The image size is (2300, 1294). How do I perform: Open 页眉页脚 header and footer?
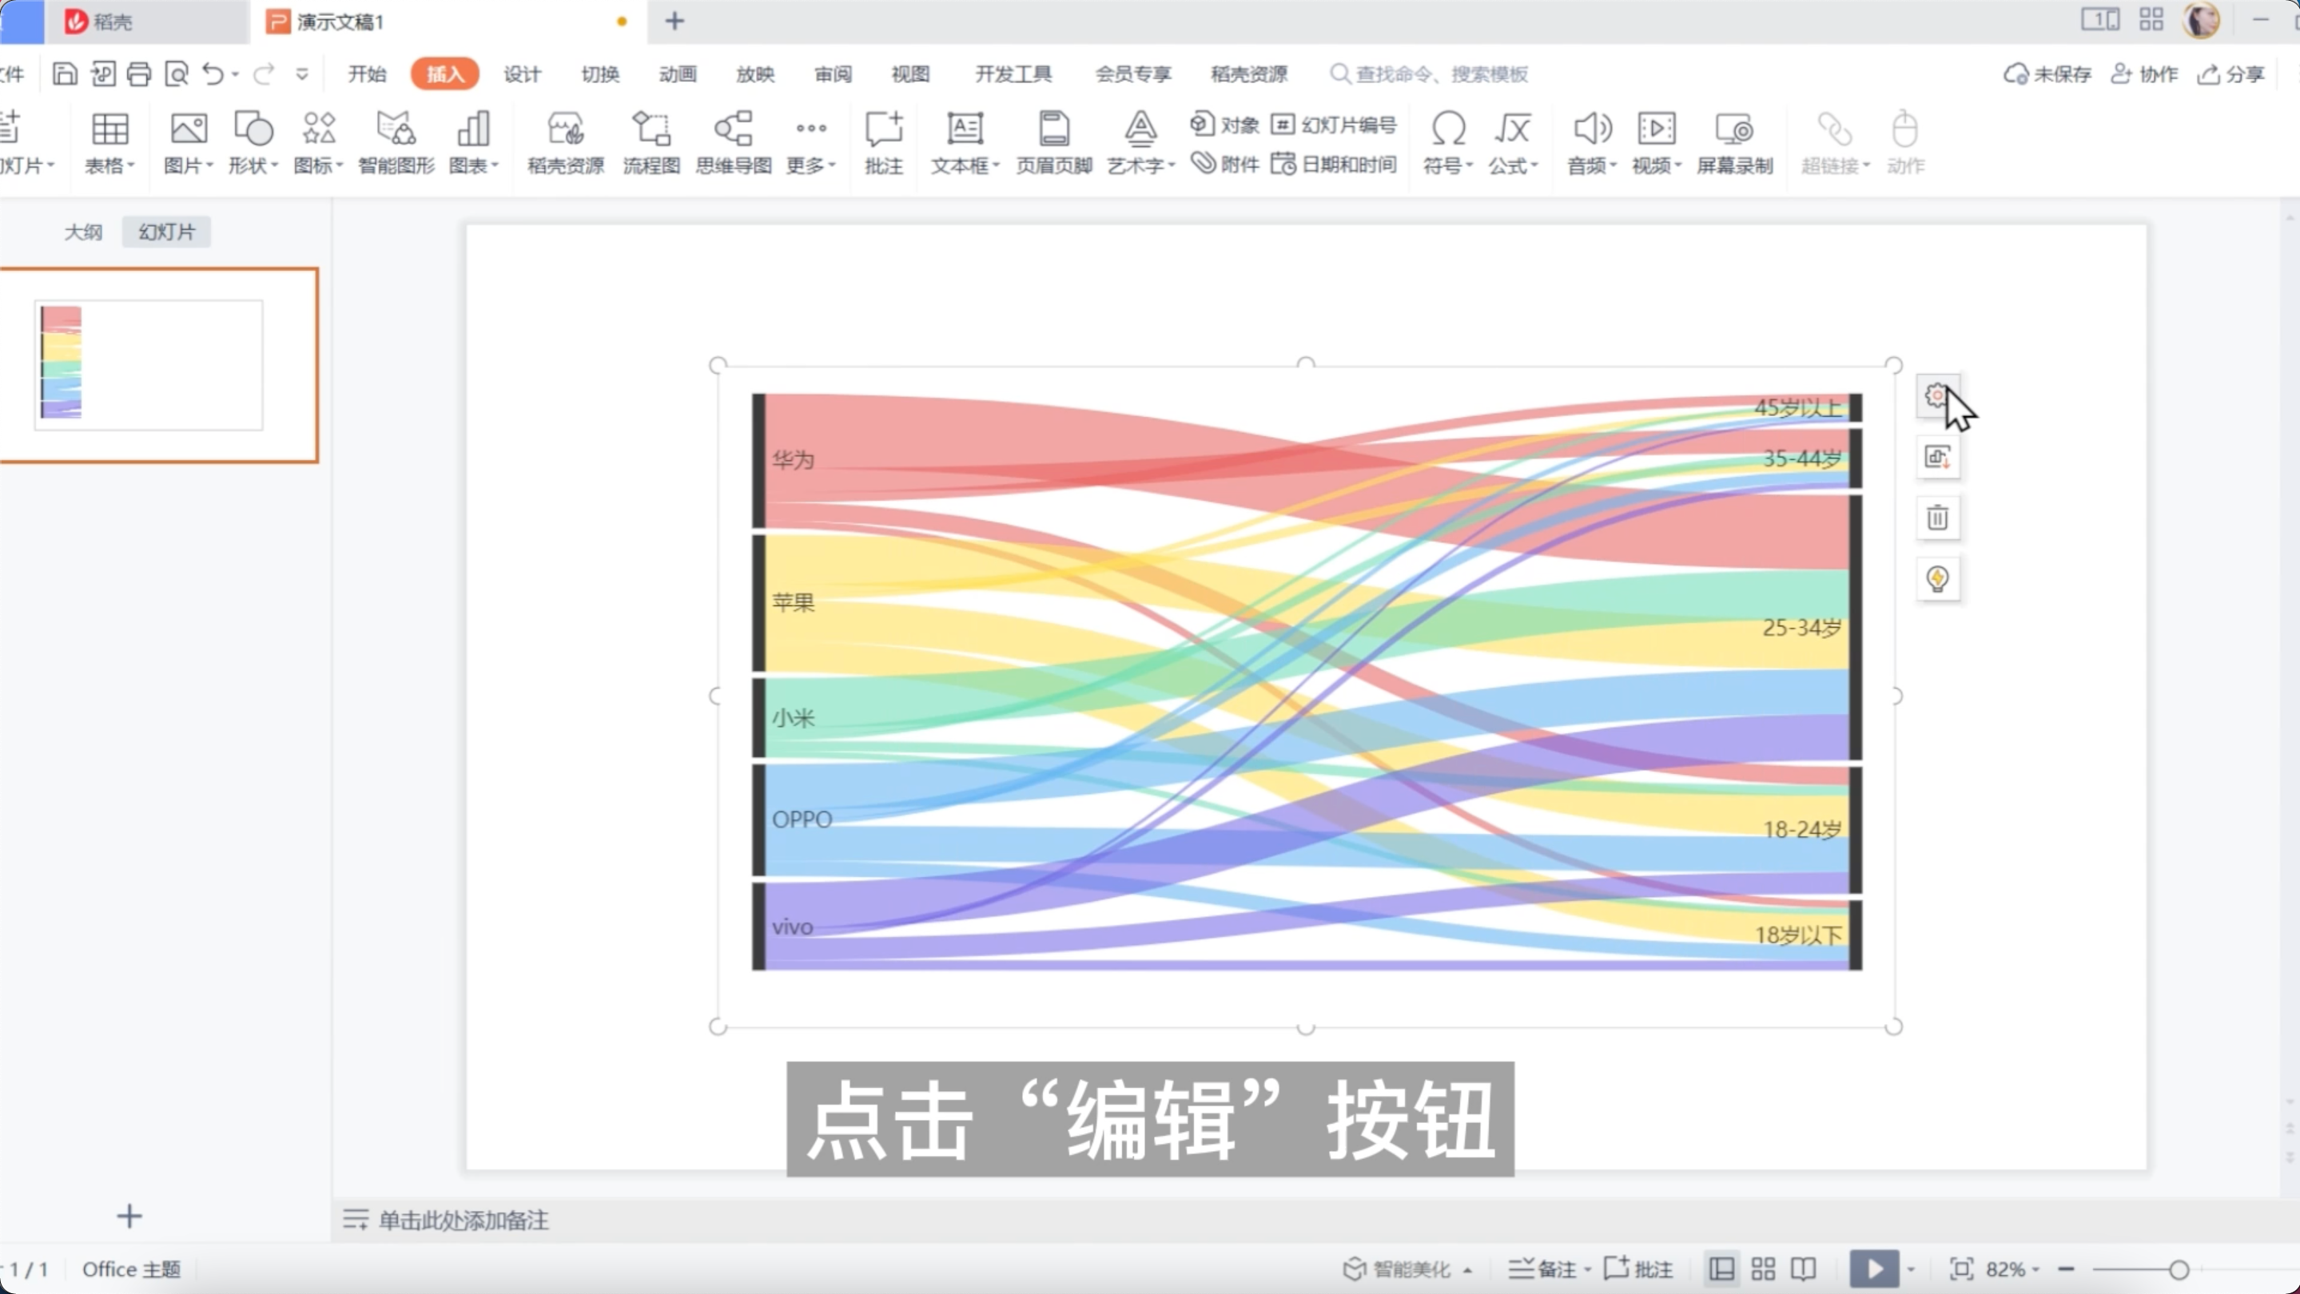[1054, 142]
